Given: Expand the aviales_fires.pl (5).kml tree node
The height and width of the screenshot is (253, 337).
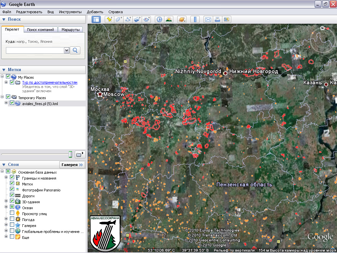Looking at the screenshot, I should pyautogui.click(x=6, y=103).
